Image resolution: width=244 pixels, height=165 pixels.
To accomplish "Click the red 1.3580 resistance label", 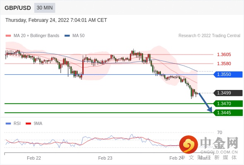I will tap(224, 64).
